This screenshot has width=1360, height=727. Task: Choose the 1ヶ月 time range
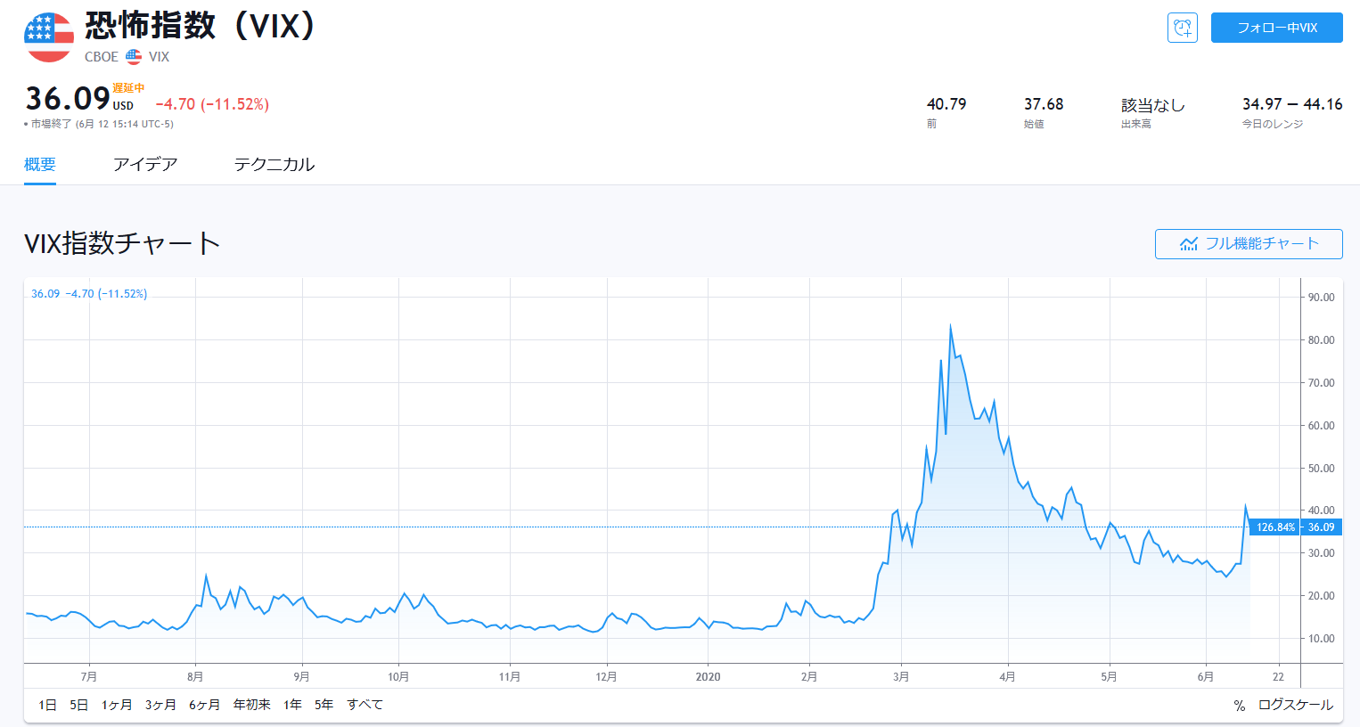116,705
